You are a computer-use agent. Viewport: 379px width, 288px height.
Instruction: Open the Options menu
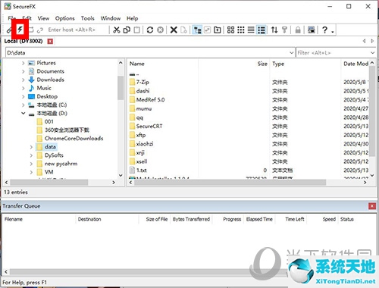point(65,18)
